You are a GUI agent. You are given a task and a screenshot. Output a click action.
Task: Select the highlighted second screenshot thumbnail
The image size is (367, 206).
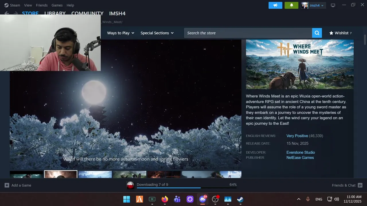tap(60, 174)
